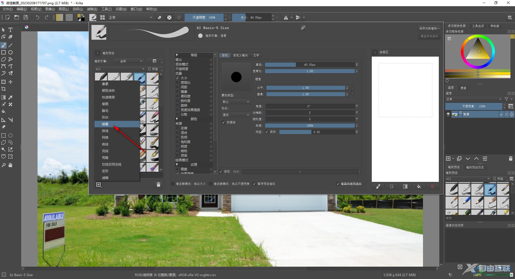Toggle the 抗锯齿 checkbox

pos(223,122)
